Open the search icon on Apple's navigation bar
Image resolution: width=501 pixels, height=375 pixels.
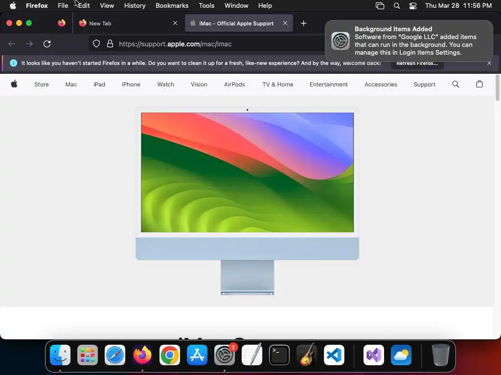455,84
